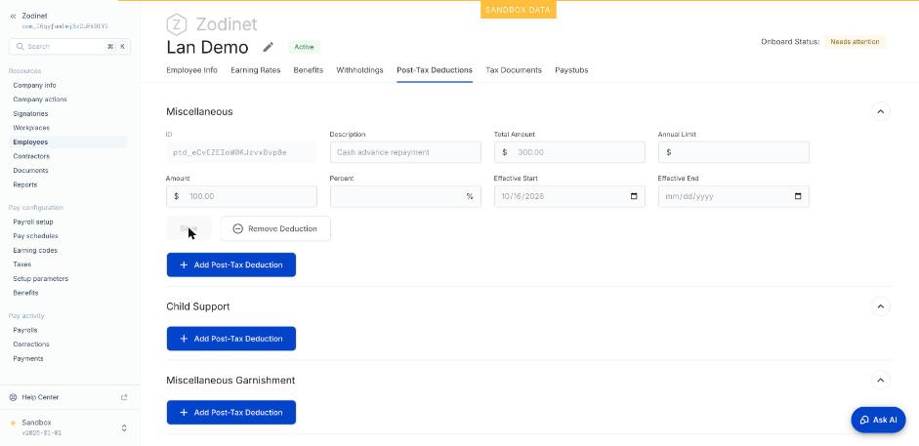Open Company actions in sidebar

(40, 100)
